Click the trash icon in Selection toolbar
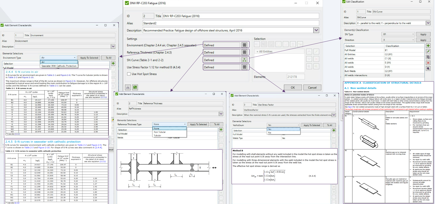 coord(293,44)
